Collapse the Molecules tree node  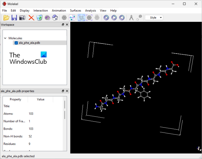pos(5,38)
